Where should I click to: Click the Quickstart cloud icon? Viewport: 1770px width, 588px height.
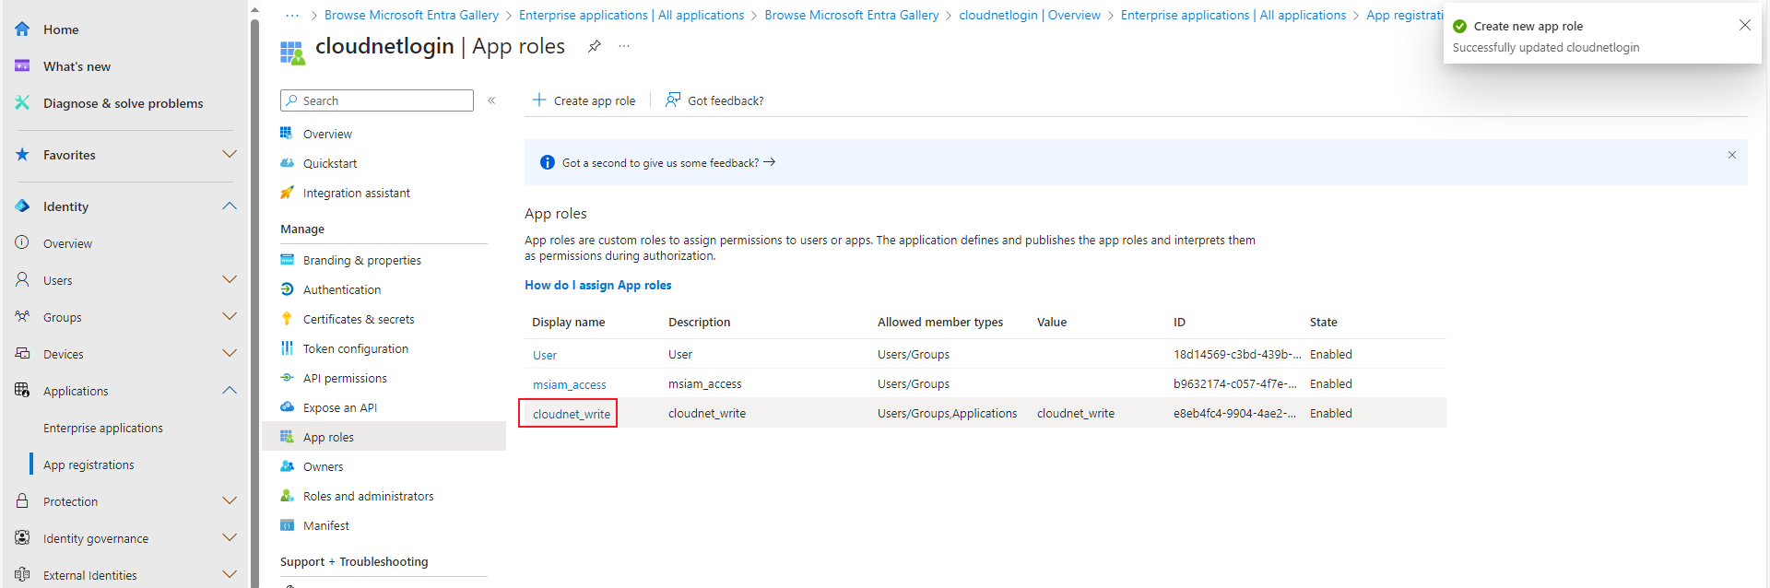pyautogui.click(x=288, y=163)
